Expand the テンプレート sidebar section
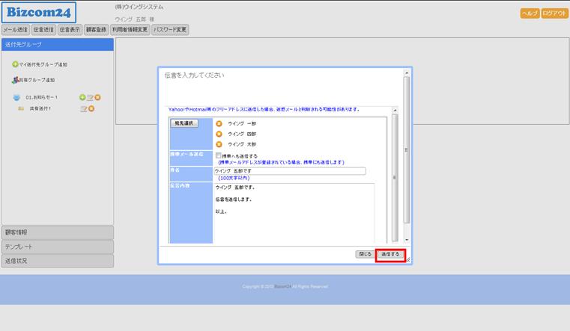Screen dimensions: 570x331 57,247
